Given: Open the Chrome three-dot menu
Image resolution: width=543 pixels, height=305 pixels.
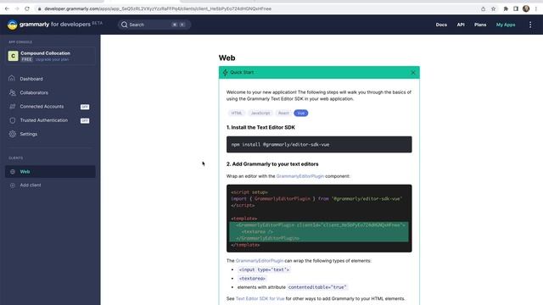Looking at the screenshot, I should (536, 8).
